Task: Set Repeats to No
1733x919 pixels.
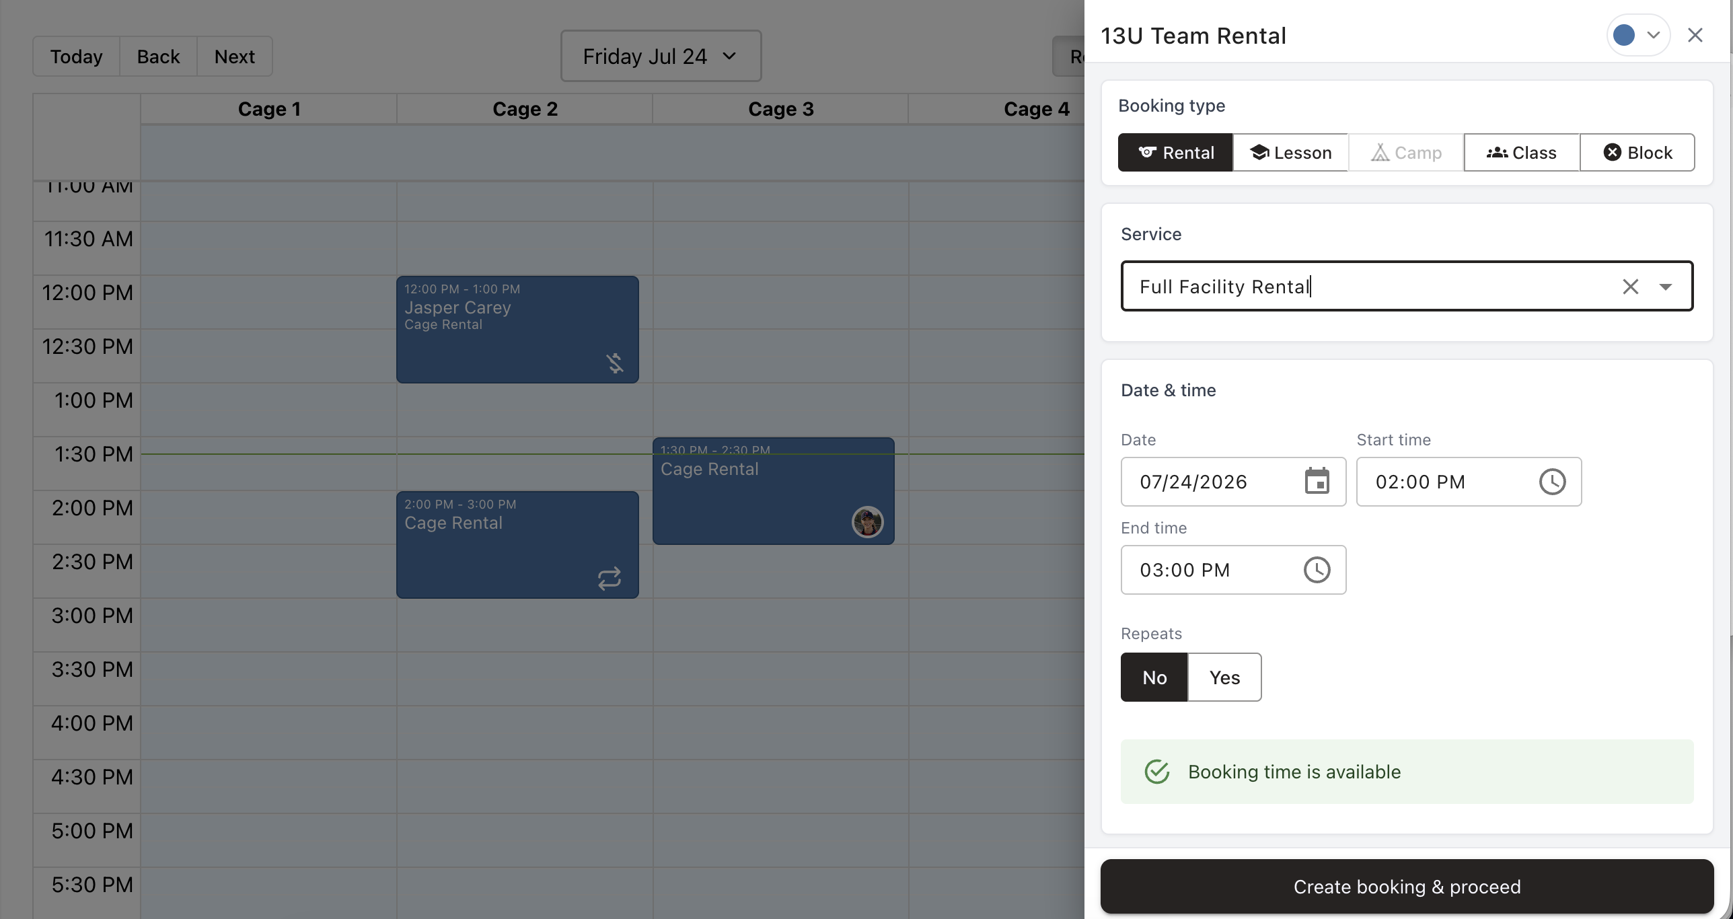Action: 1154,677
